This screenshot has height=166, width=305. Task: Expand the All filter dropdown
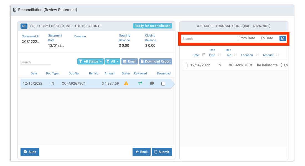(x=112, y=61)
